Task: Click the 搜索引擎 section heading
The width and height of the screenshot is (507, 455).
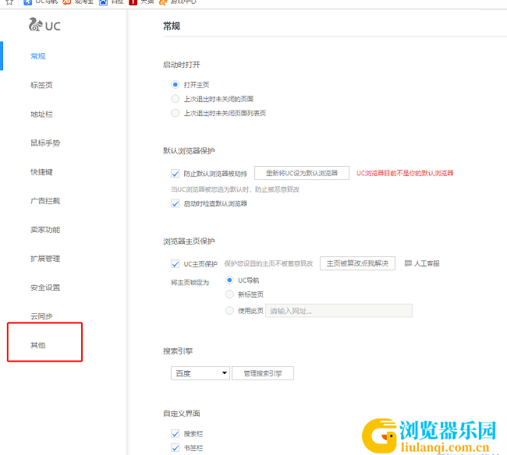Action: tap(178, 351)
